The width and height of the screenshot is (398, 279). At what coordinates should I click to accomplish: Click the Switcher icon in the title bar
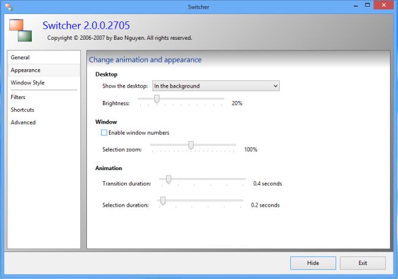coord(9,7)
